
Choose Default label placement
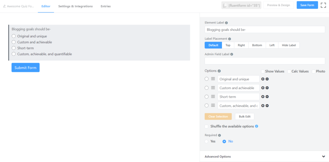click(x=213, y=45)
